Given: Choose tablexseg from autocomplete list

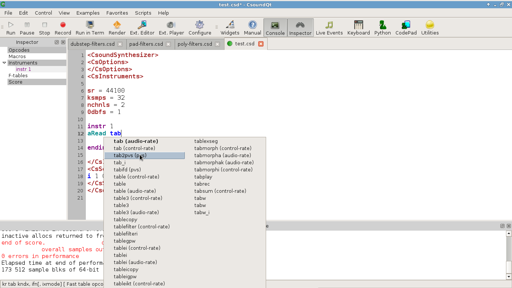Looking at the screenshot, I should click(x=225, y=141).
